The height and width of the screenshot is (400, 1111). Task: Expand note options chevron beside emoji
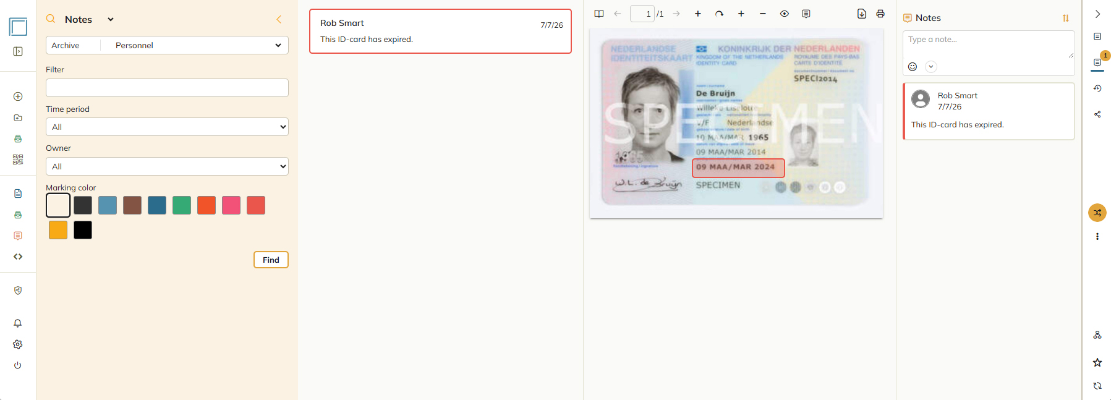coord(931,67)
